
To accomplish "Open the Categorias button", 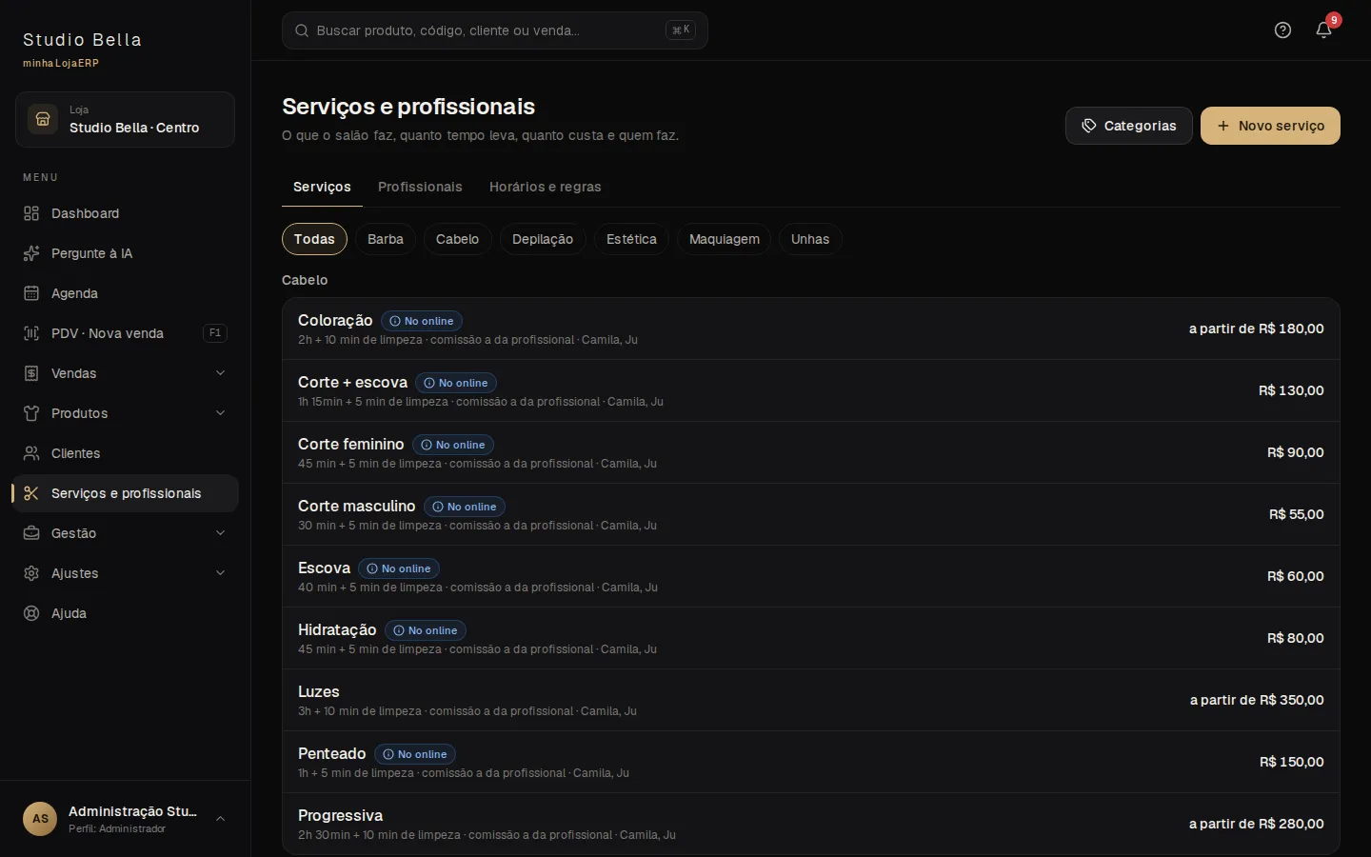I will point(1128,126).
